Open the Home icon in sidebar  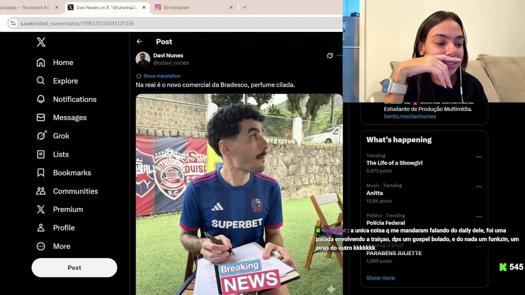tap(41, 62)
